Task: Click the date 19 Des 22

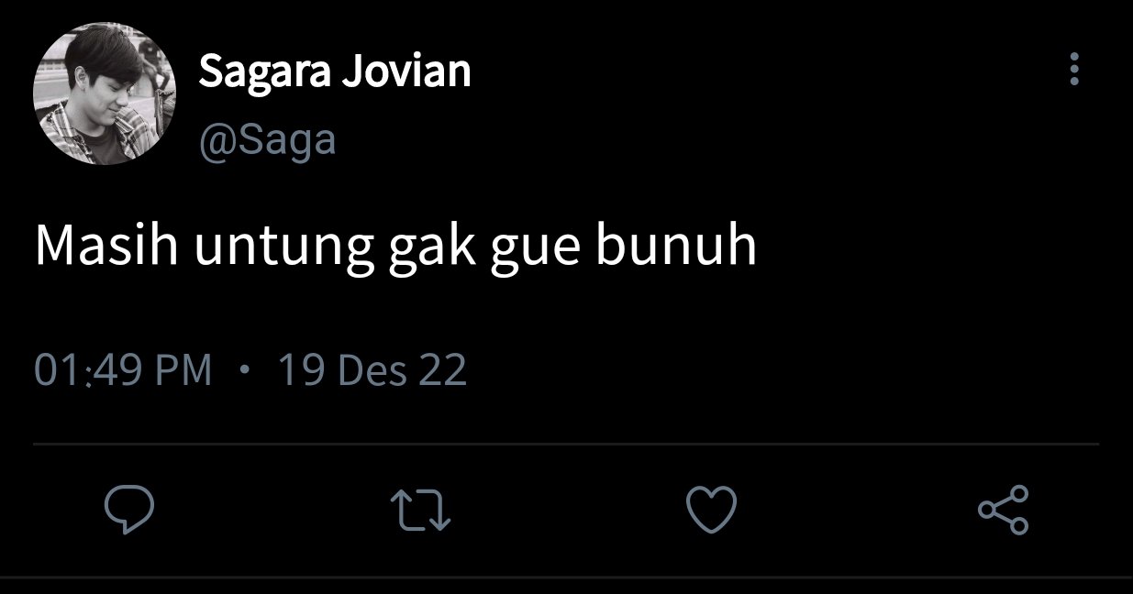Action: coord(372,370)
